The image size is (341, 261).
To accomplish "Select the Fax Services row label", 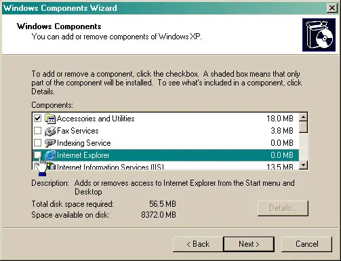I will [78, 131].
